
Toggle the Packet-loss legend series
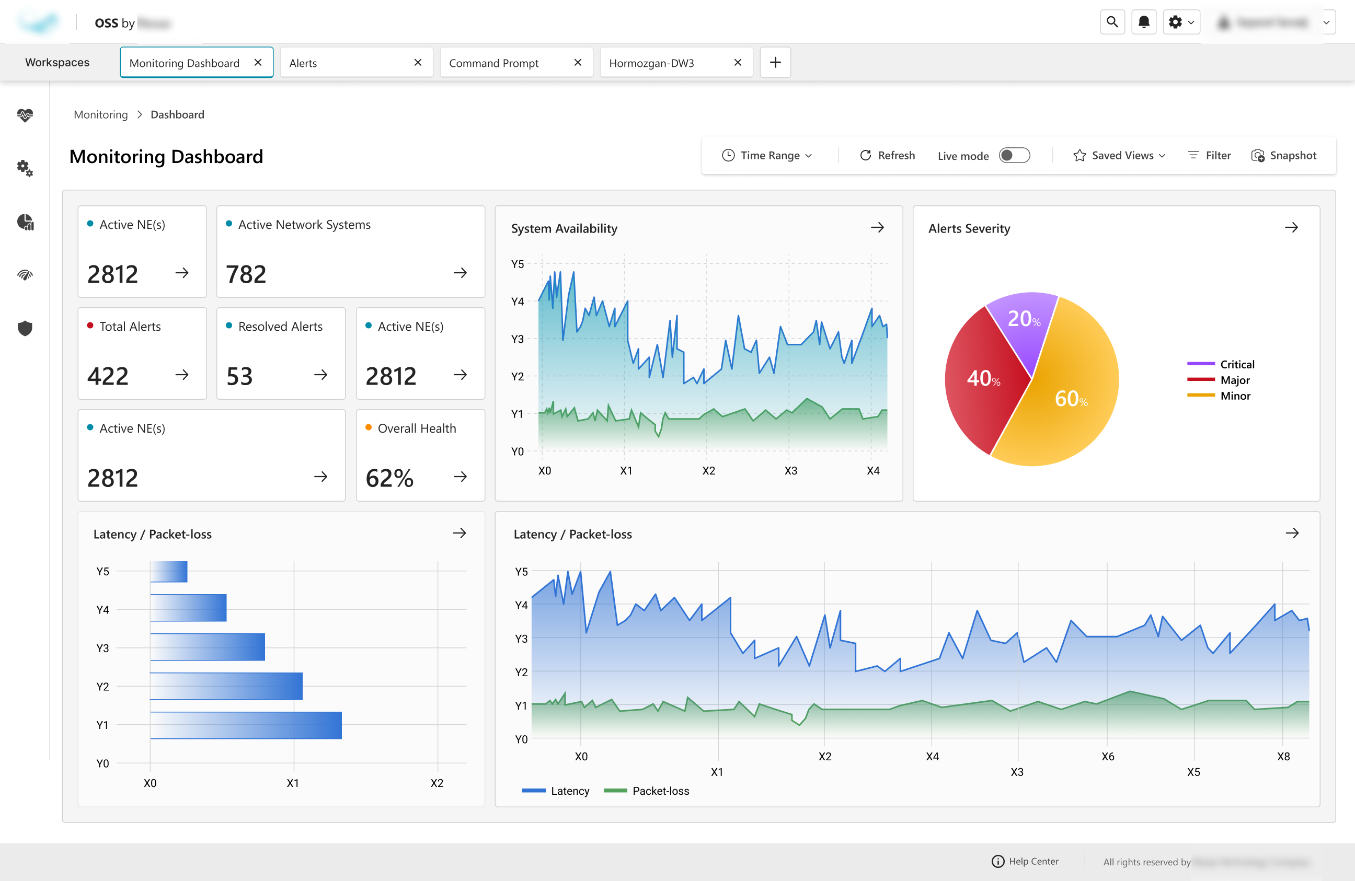coord(646,791)
